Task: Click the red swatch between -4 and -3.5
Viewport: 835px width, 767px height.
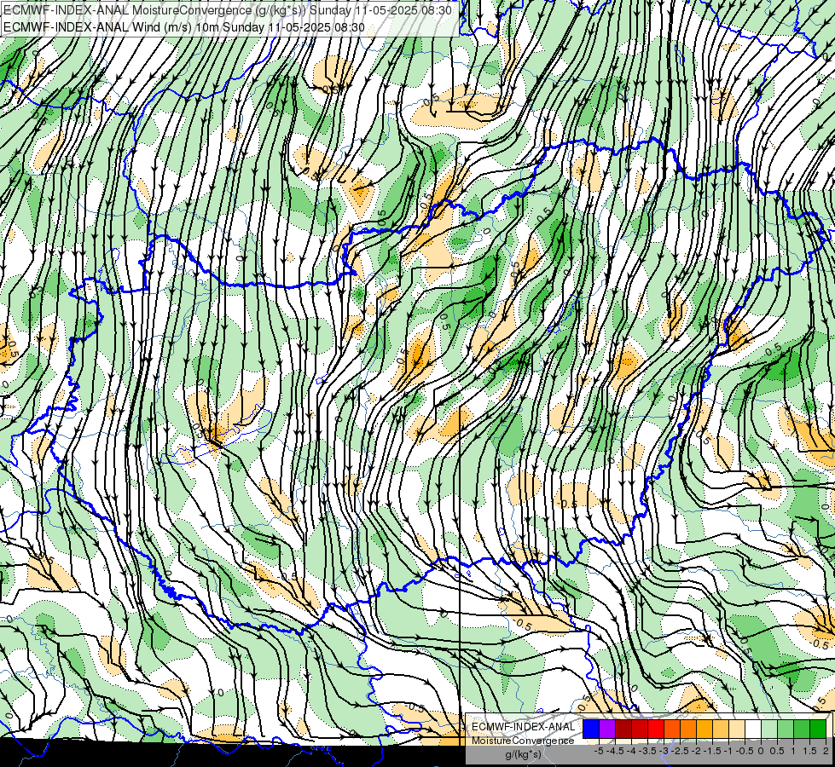Action: (640, 729)
